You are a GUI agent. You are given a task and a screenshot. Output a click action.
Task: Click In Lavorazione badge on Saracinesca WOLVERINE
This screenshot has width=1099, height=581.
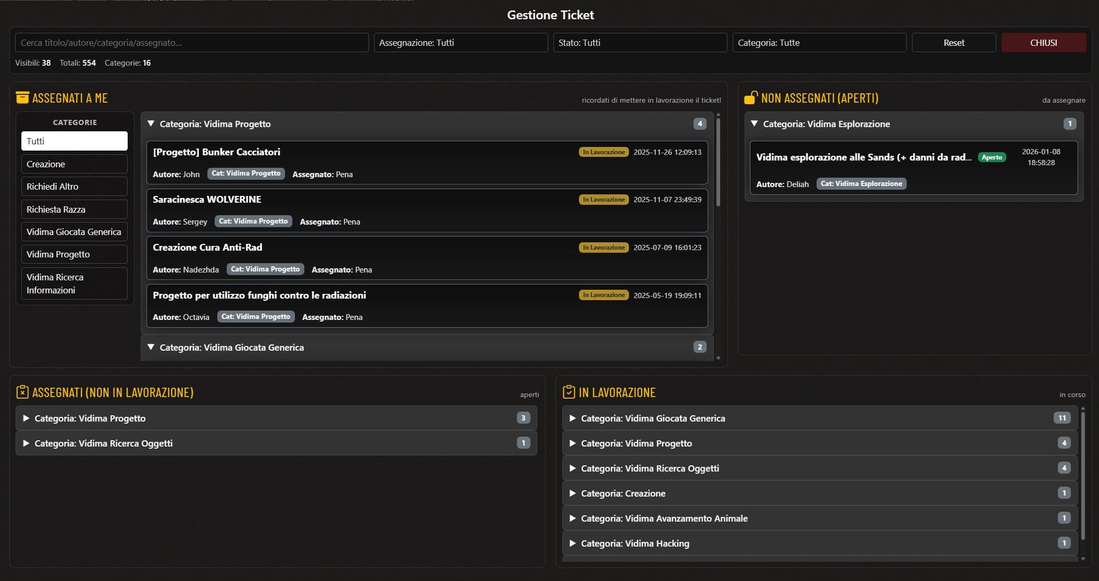[x=603, y=200]
